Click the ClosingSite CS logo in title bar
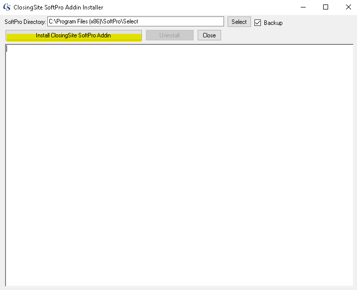Viewport: 357px width, 290px height. [x=7, y=7]
